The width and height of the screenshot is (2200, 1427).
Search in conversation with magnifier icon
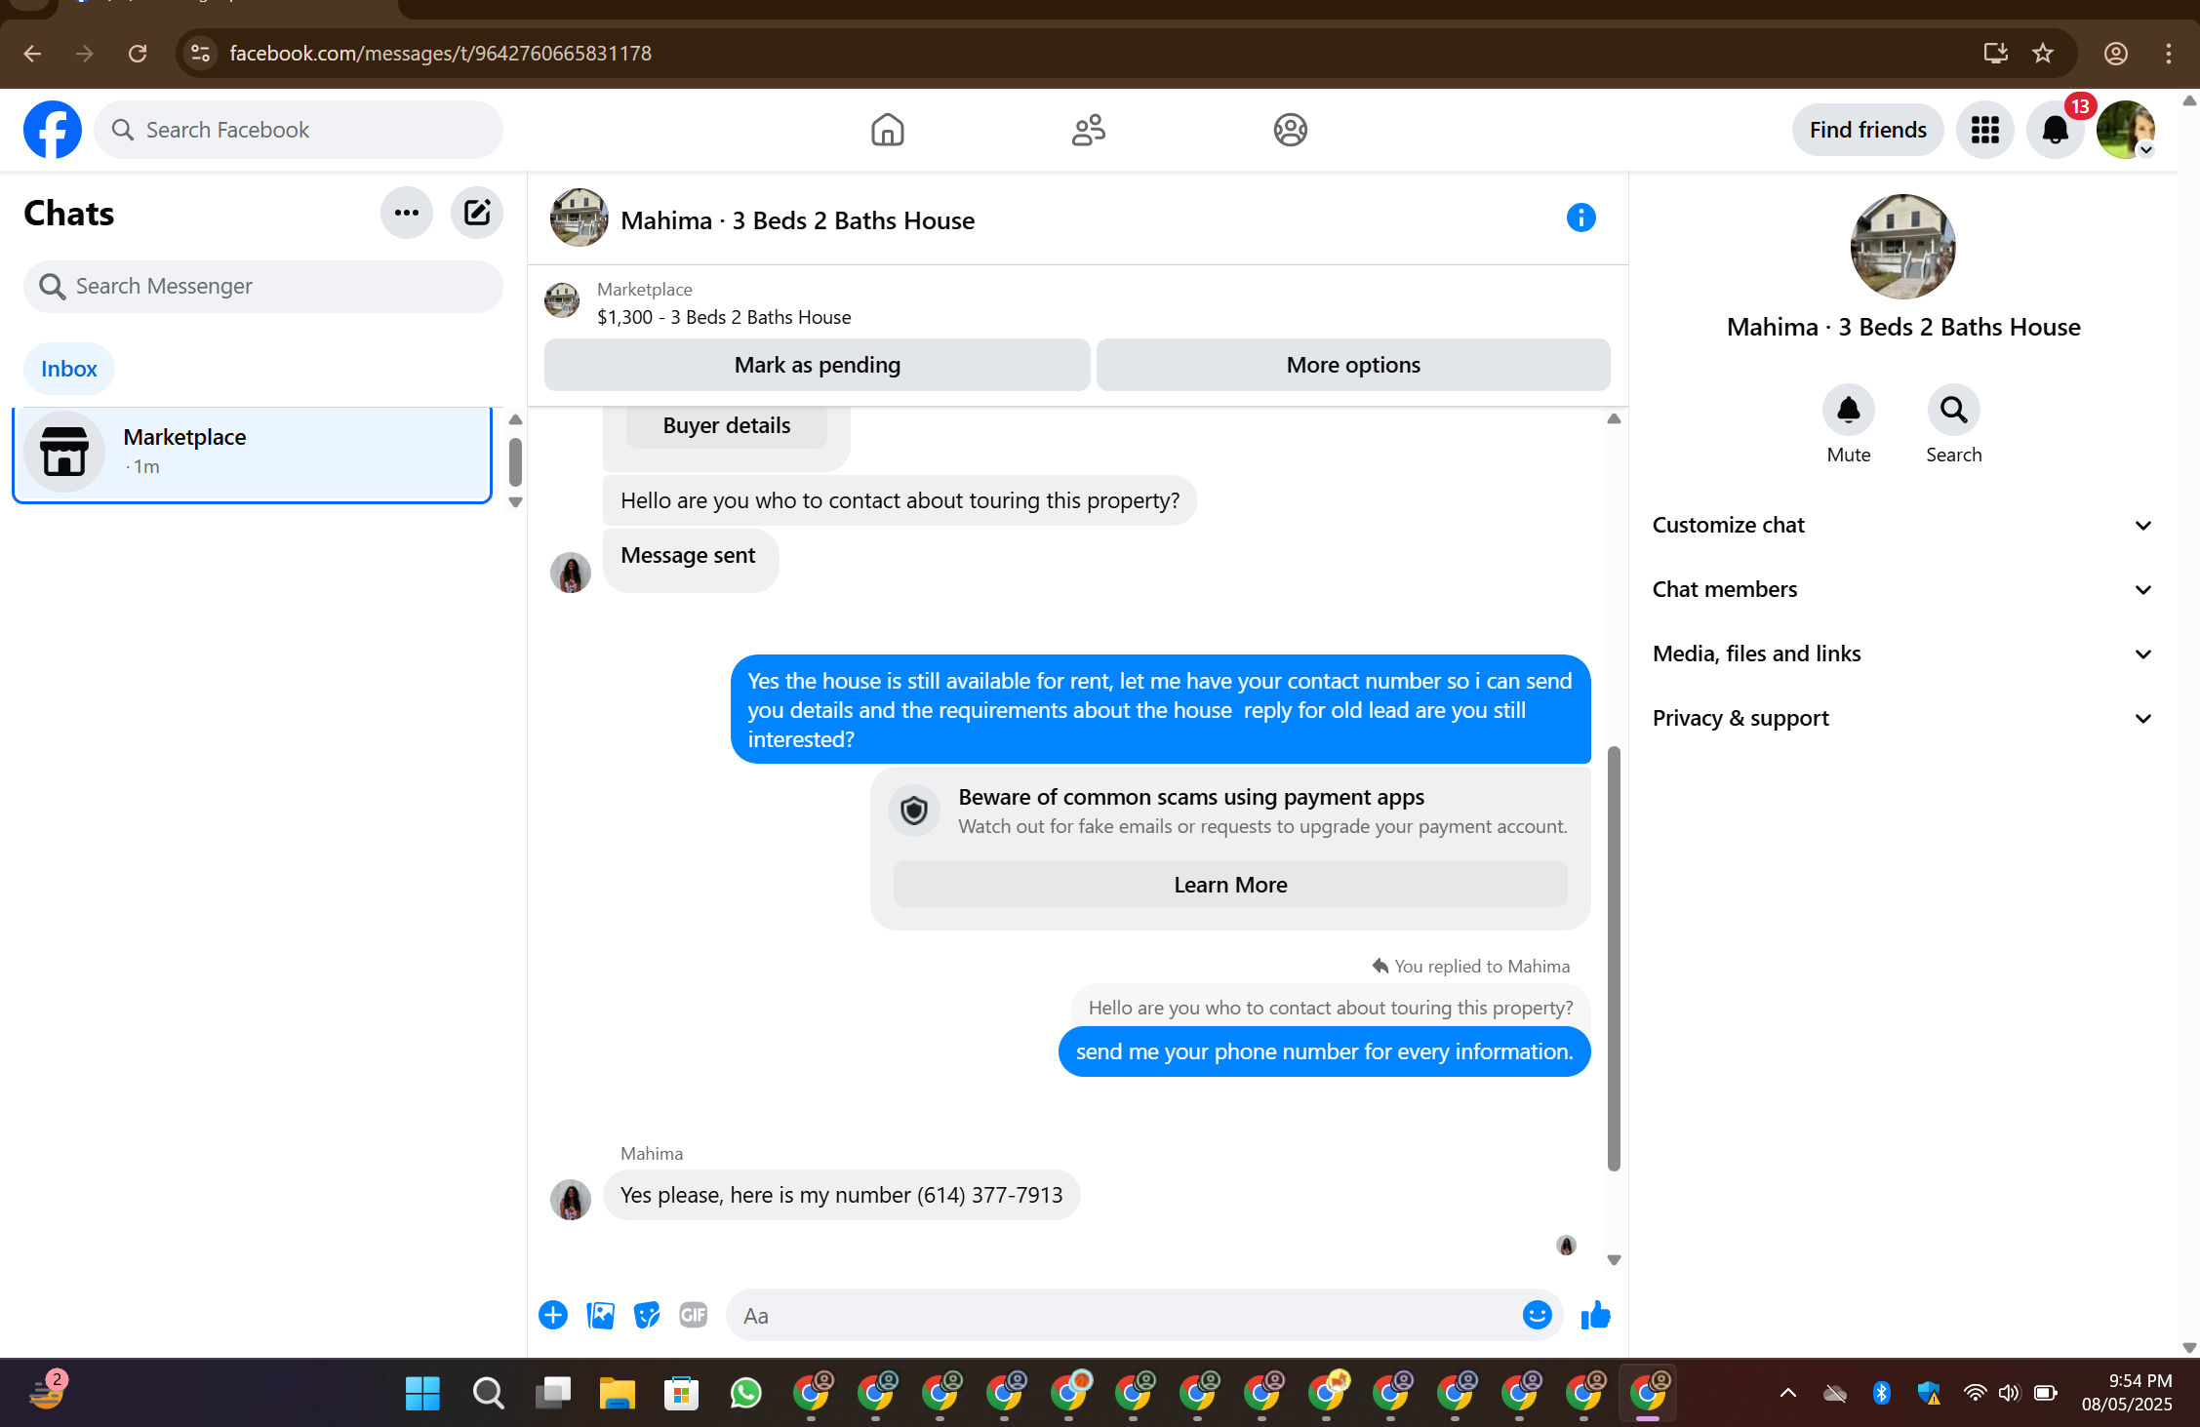(1953, 410)
